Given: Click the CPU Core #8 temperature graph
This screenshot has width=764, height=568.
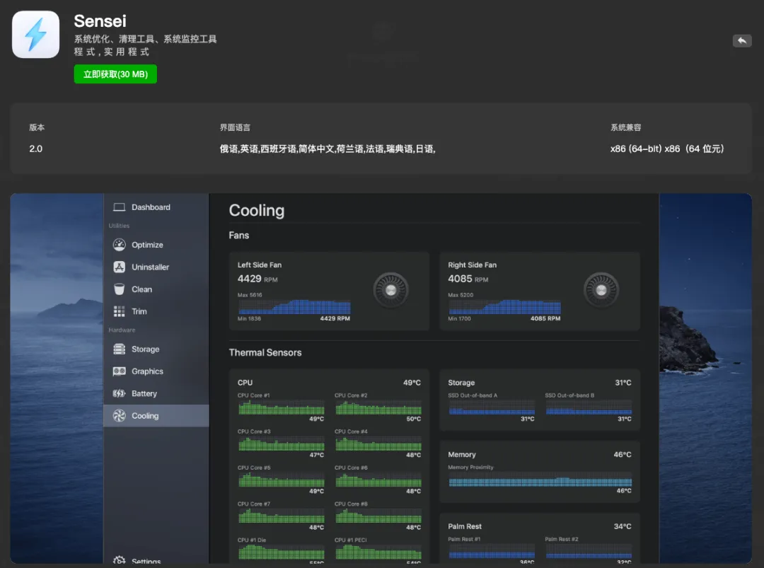Looking at the screenshot, I should coord(378,516).
